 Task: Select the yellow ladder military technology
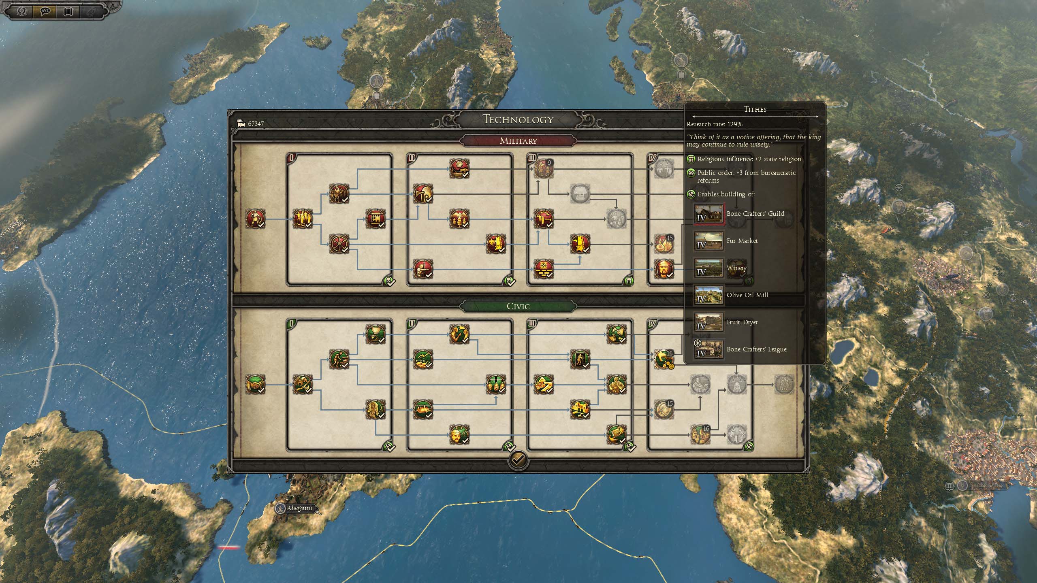point(580,244)
